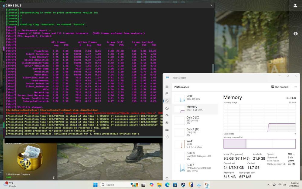
Task: Click the Available 21.9 GB value
Action: pos(259,158)
